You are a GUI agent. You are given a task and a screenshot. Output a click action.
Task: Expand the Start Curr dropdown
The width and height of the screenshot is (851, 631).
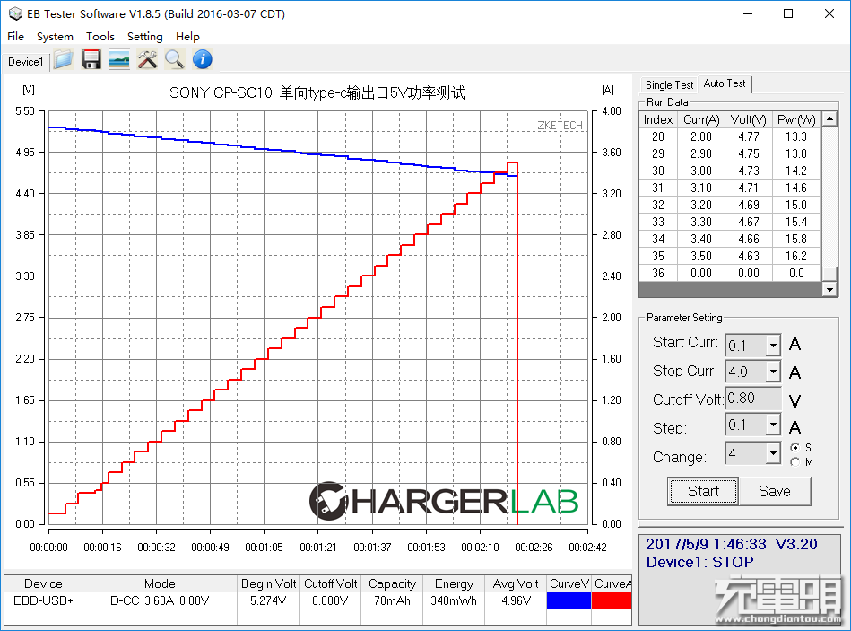[773, 345]
